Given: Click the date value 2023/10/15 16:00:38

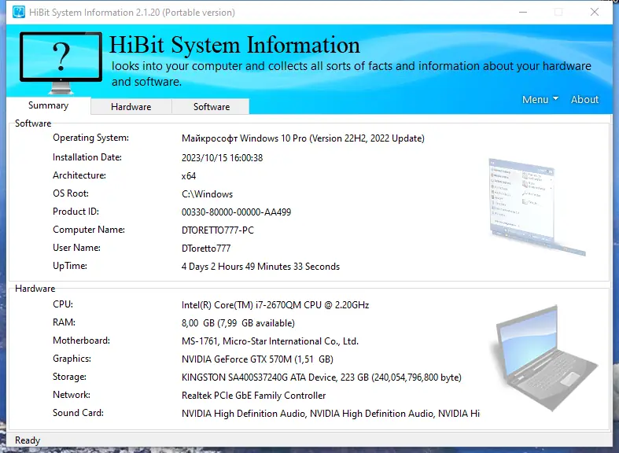Looking at the screenshot, I should click(x=222, y=158).
